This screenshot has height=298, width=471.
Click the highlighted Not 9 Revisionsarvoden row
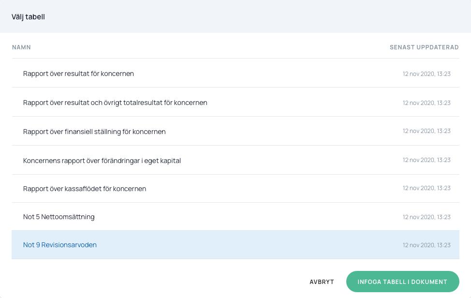[x=60, y=245]
